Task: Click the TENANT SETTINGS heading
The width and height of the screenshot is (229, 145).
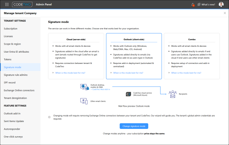Action: click(15, 21)
